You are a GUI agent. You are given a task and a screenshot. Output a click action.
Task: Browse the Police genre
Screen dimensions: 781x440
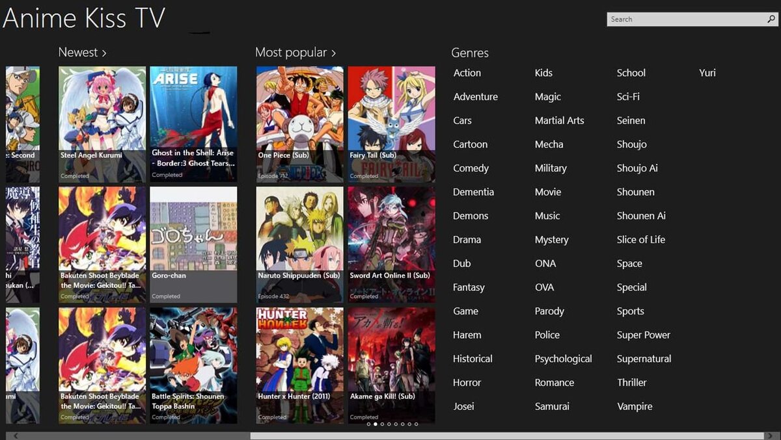tap(547, 335)
